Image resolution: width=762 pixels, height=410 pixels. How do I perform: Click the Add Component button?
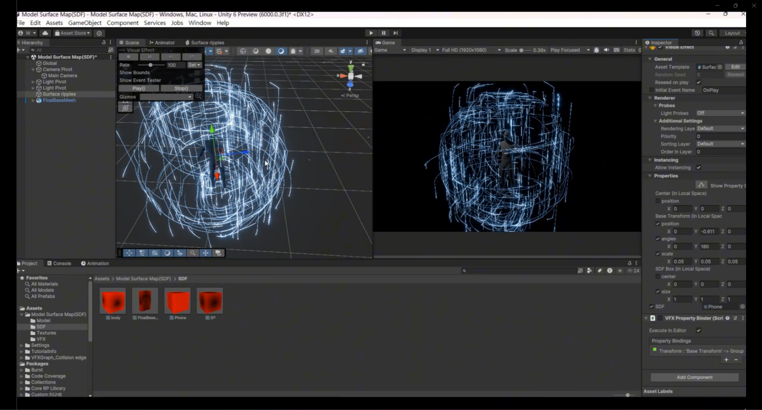coord(694,377)
